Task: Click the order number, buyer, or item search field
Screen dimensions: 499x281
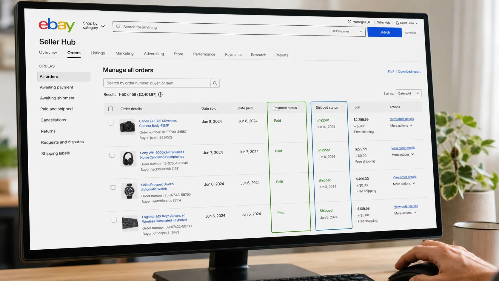Action: coord(157,83)
